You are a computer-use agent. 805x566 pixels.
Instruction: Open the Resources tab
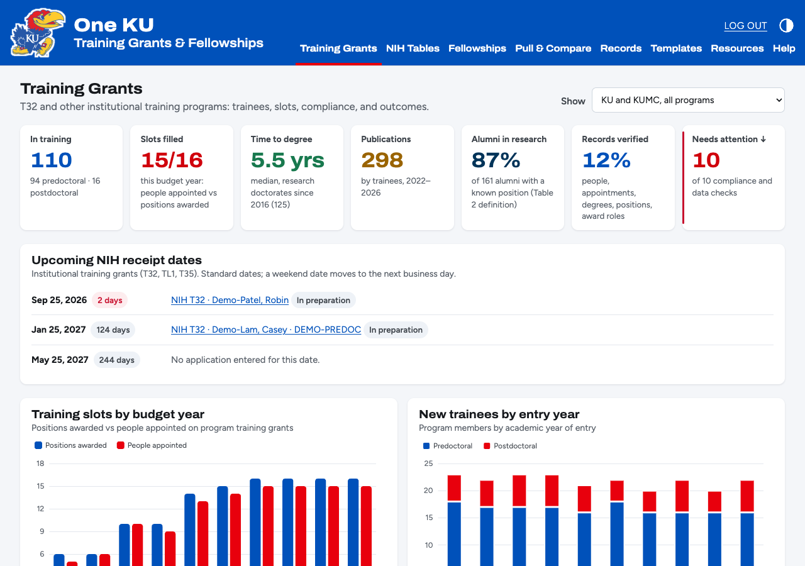[x=737, y=48]
